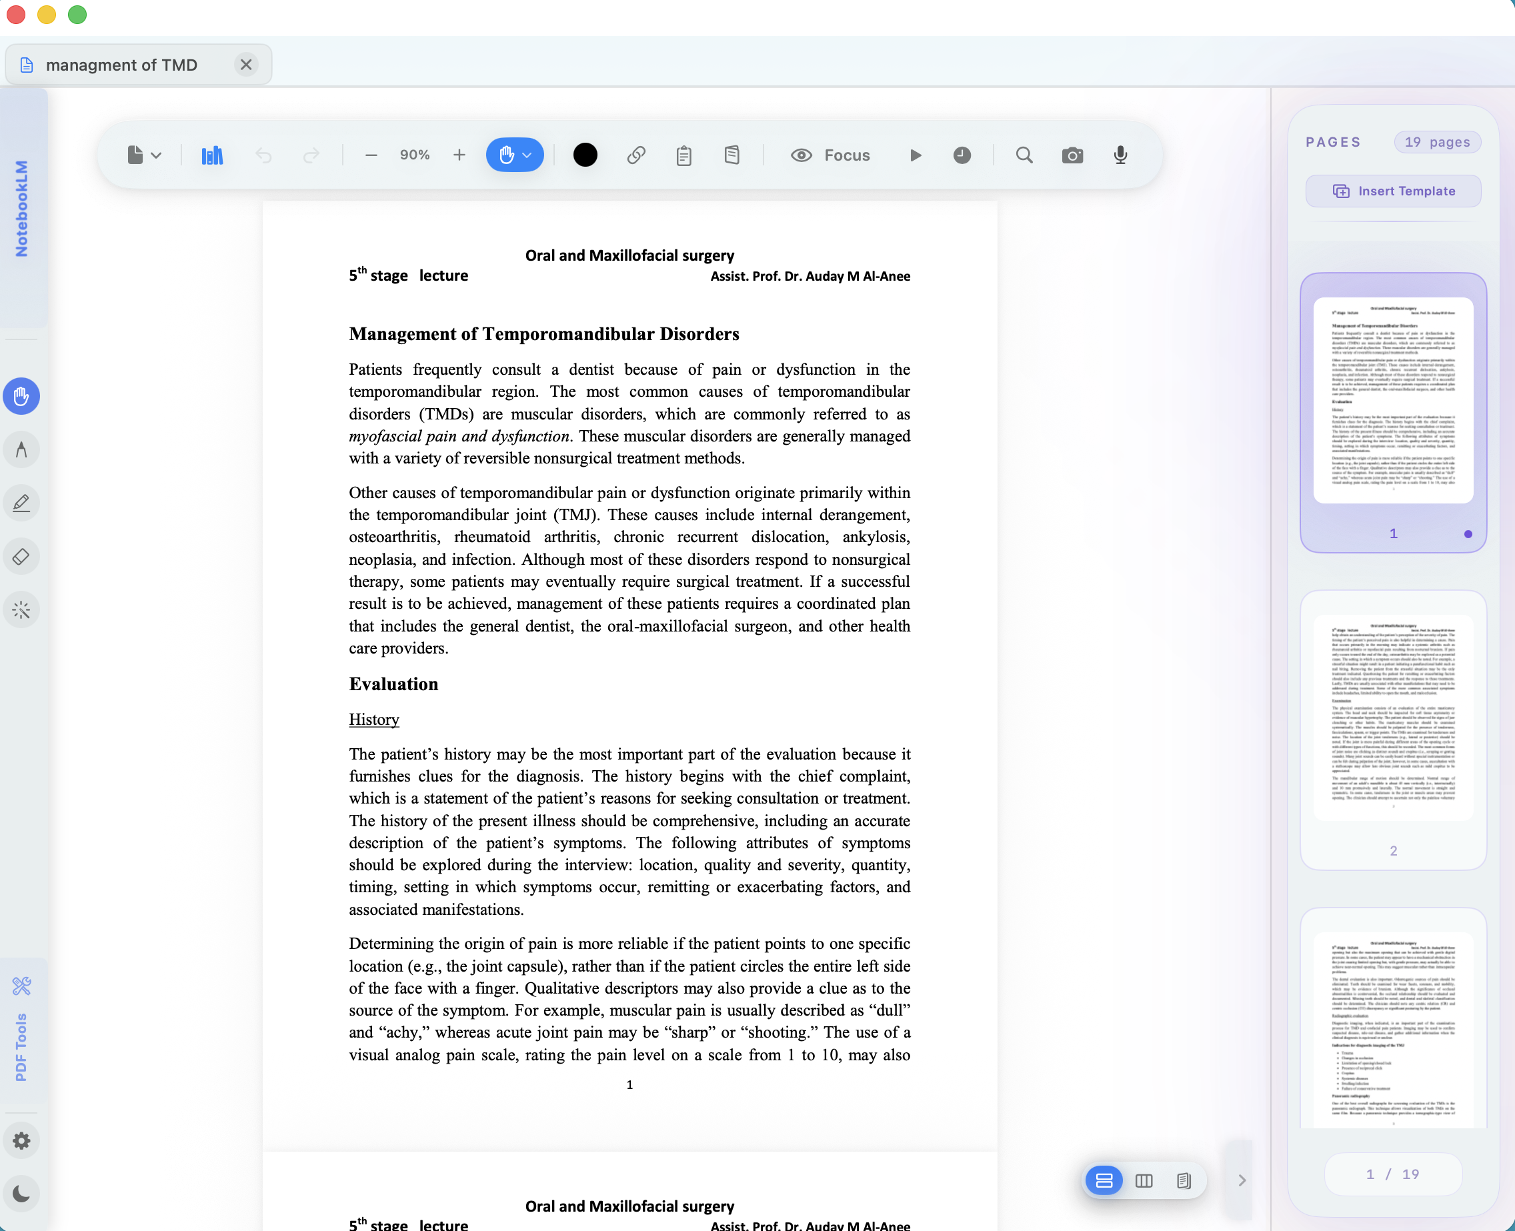This screenshot has height=1231, width=1515.
Task: Take a screenshot with camera icon
Action: coord(1072,155)
